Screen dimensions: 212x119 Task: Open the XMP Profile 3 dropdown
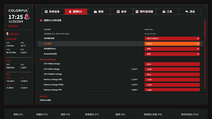[x=172, y=38]
